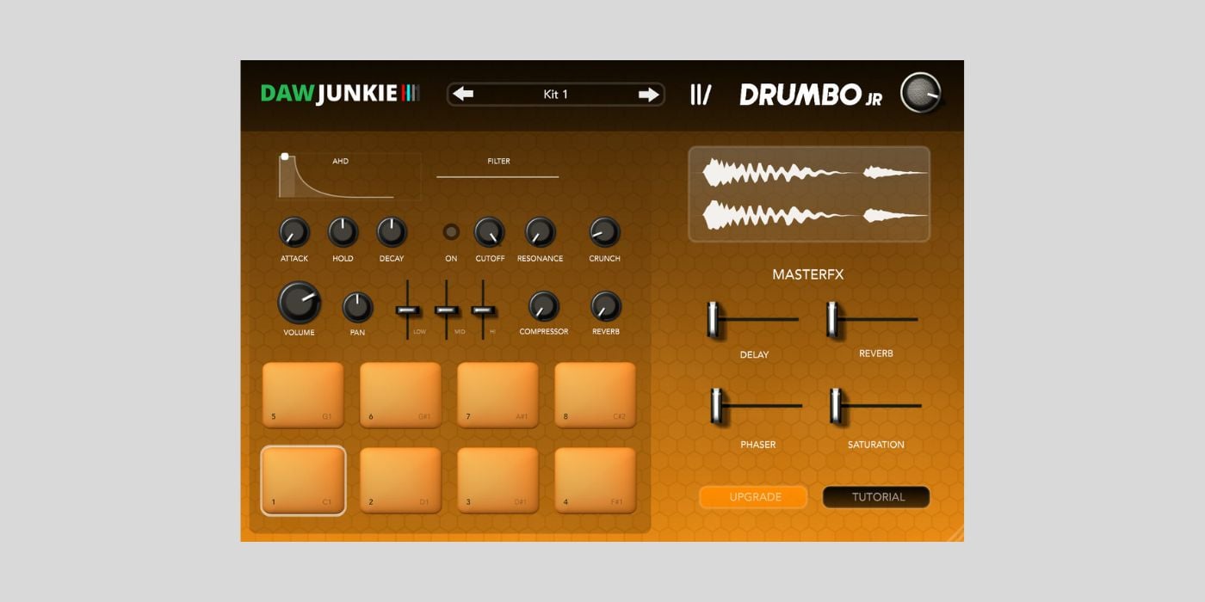Click the Drumbo JR title logo
This screenshot has width=1205, height=602.
[x=811, y=95]
